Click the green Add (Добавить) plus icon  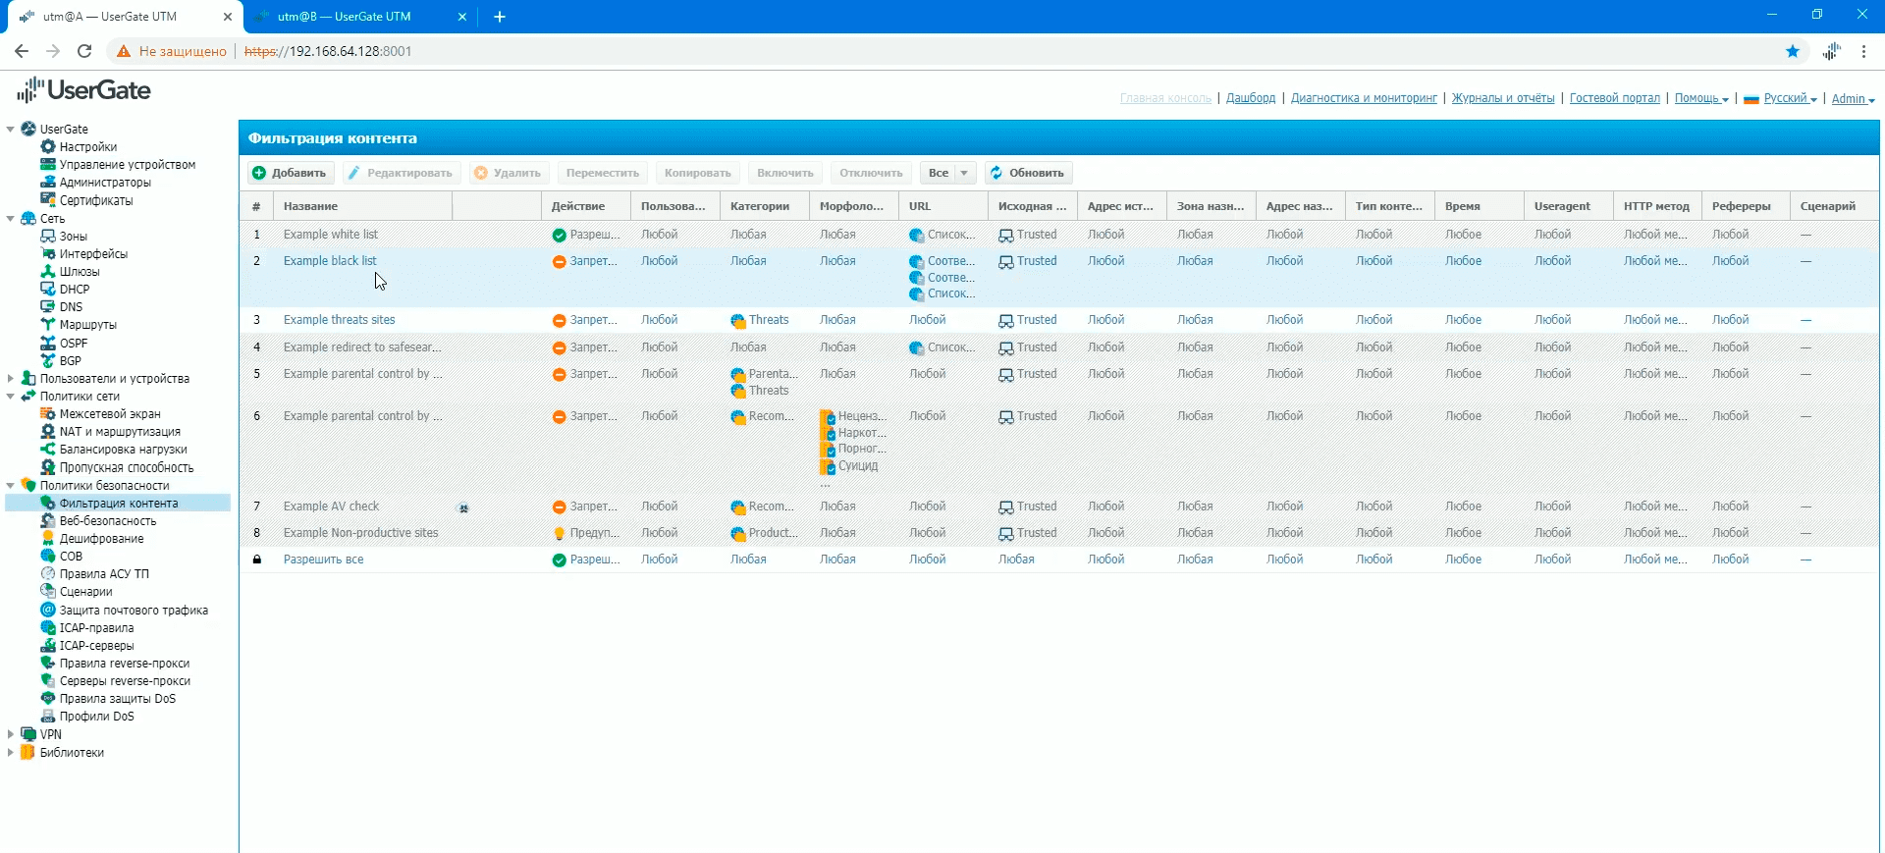pyautogui.click(x=259, y=173)
